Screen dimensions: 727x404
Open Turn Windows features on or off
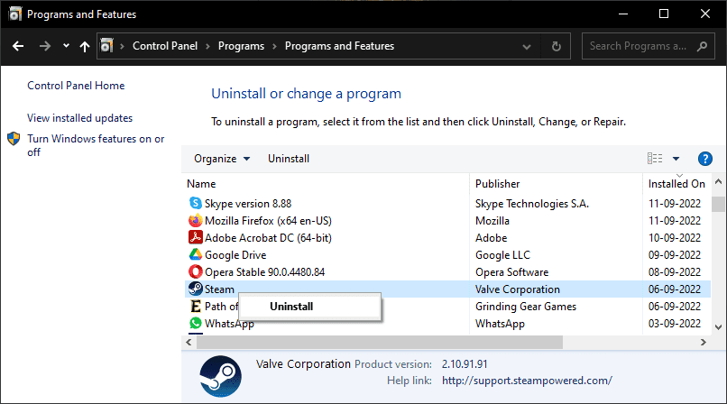click(96, 145)
